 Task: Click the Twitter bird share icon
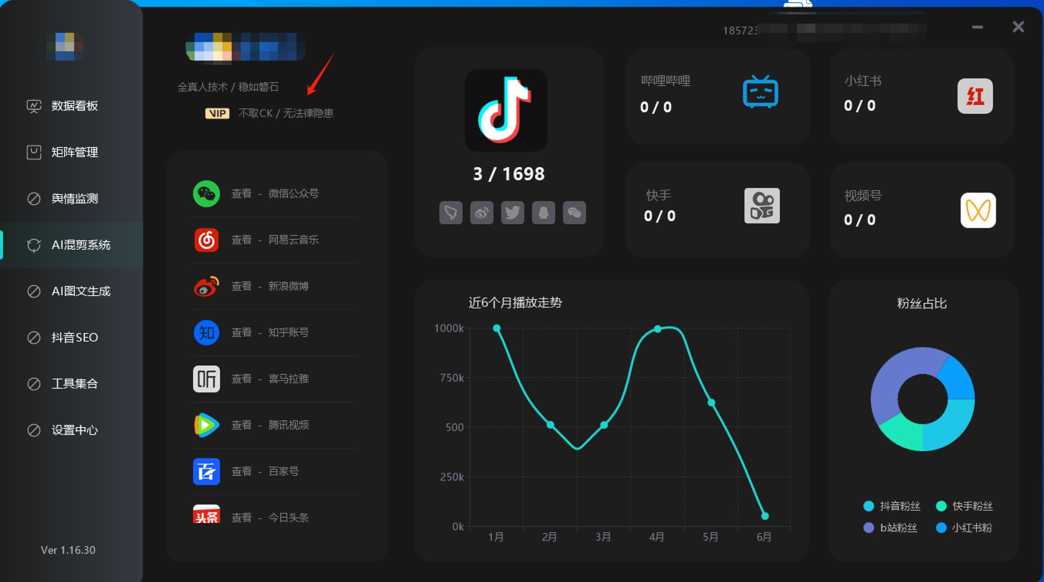coord(512,213)
